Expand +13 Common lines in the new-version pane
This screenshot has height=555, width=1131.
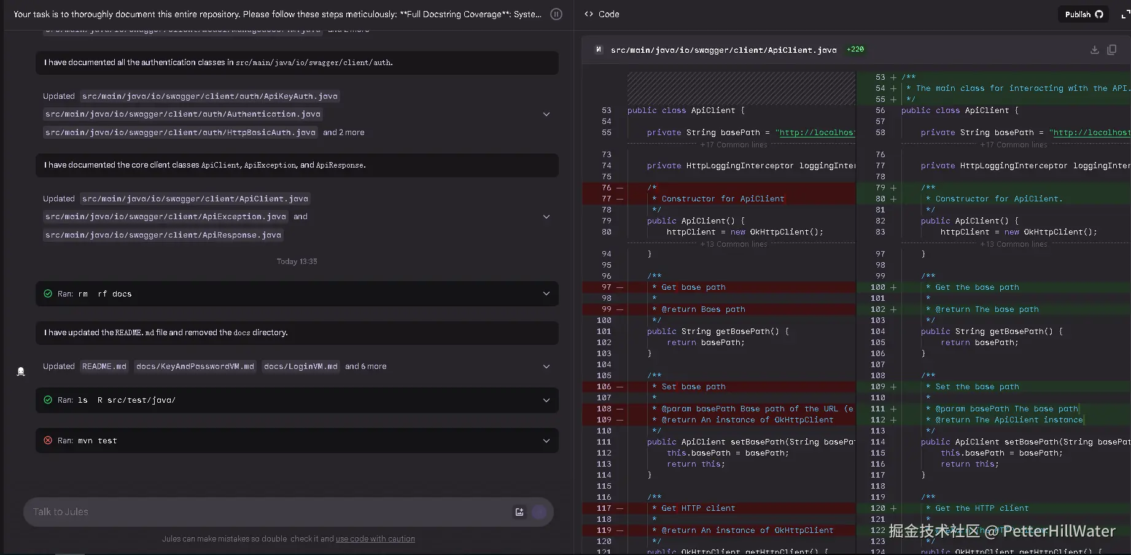(x=1014, y=244)
